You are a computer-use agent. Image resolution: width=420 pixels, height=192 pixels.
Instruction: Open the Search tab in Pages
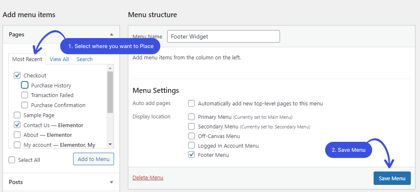coord(84,59)
